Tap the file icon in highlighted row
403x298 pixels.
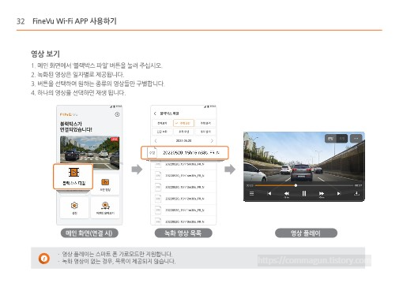(152, 153)
